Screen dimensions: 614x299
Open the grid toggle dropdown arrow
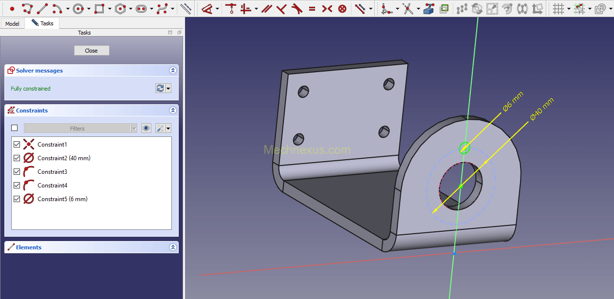(x=568, y=9)
